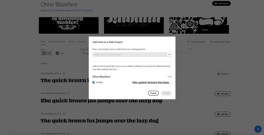The image size is (264, 135).
Task: Switch to the Recommendations tab
Action: coord(57,42)
